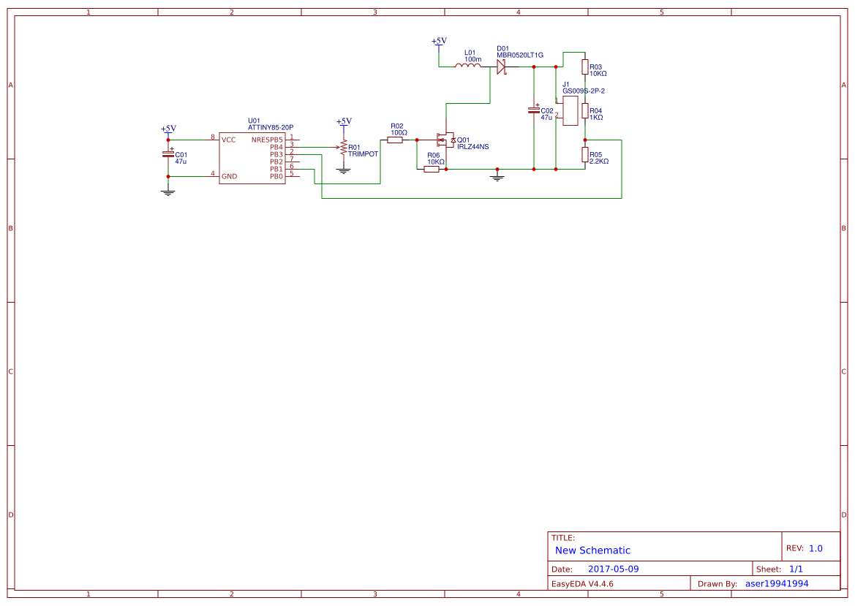Click resistor R06 10KΩ symbol
This screenshot has height=606, width=855.
(431, 168)
